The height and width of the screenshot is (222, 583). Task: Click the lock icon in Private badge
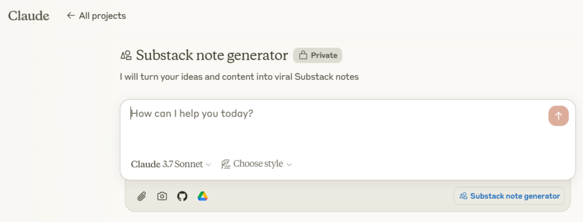coord(303,55)
